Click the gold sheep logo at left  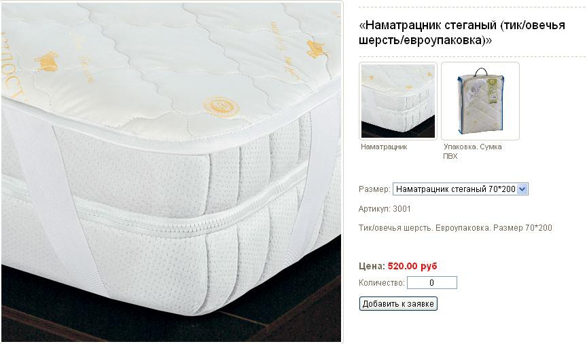(47, 62)
